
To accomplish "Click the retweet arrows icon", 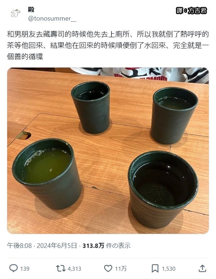I will click(x=61, y=268).
